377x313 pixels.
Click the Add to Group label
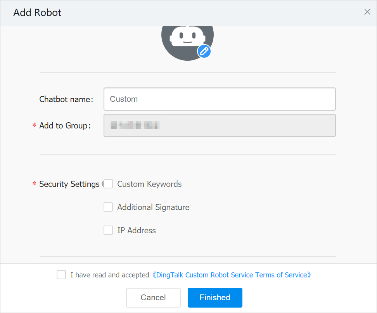(x=64, y=126)
